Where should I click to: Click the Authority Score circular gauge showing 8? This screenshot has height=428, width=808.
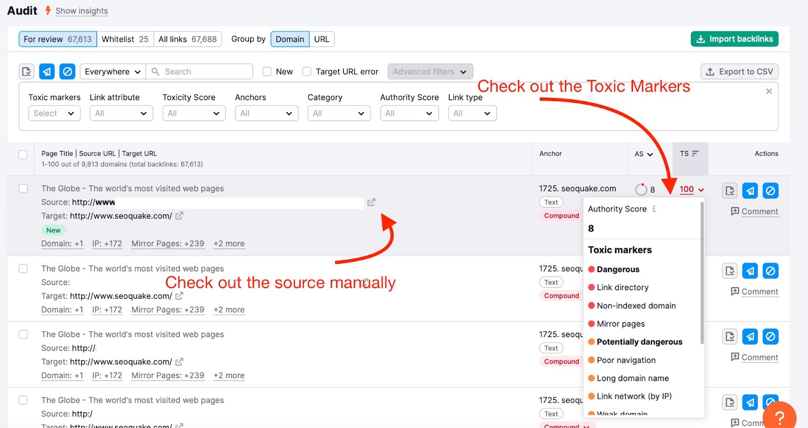pos(641,189)
